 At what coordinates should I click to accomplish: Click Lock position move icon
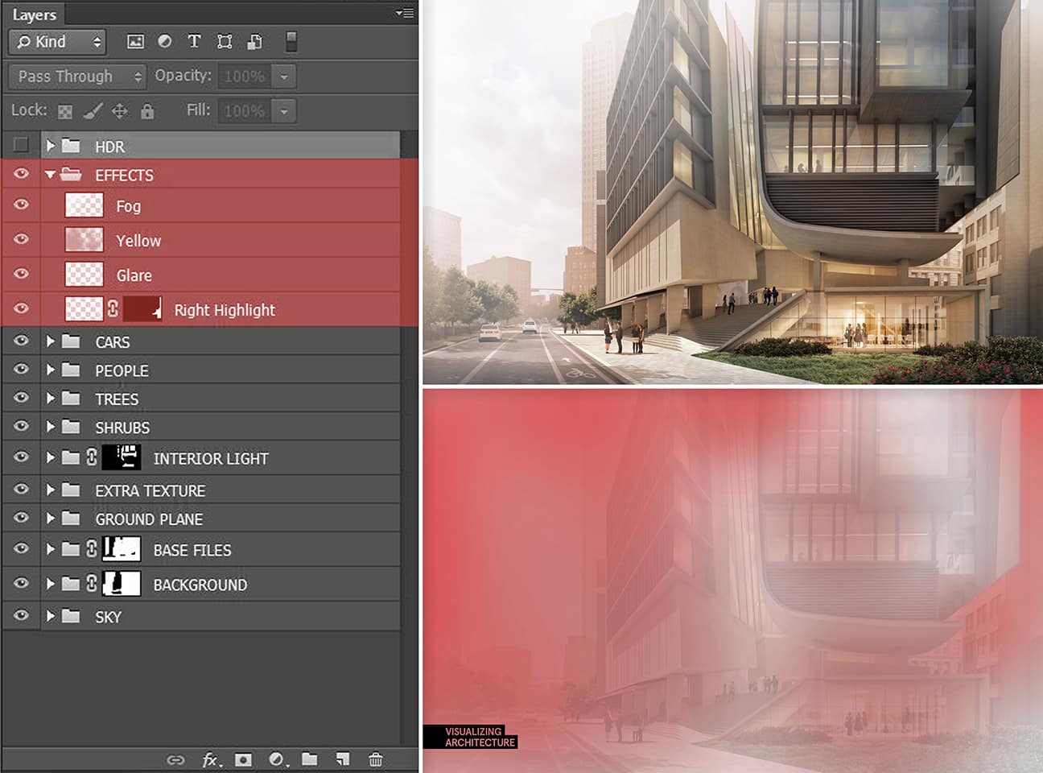pyautogui.click(x=120, y=111)
